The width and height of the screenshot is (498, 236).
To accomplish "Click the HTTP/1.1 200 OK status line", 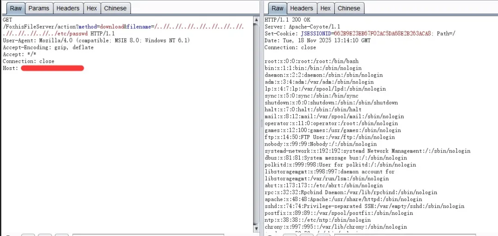I will click(287, 20).
